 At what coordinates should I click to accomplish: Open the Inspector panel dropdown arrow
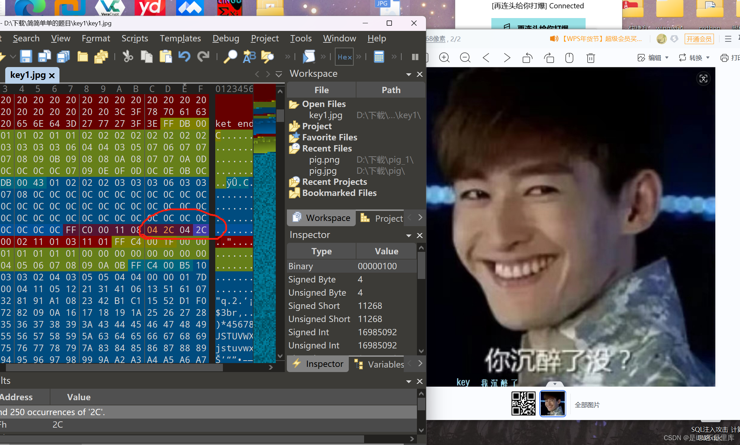click(409, 236)
